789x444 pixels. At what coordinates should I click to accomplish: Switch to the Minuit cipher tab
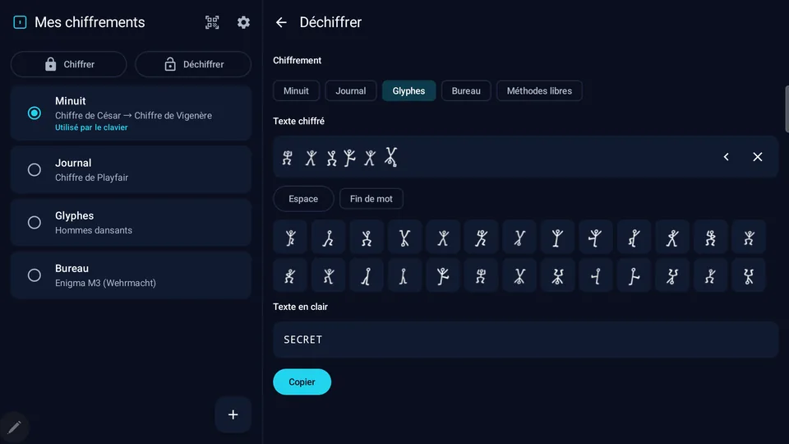(296, 91)
